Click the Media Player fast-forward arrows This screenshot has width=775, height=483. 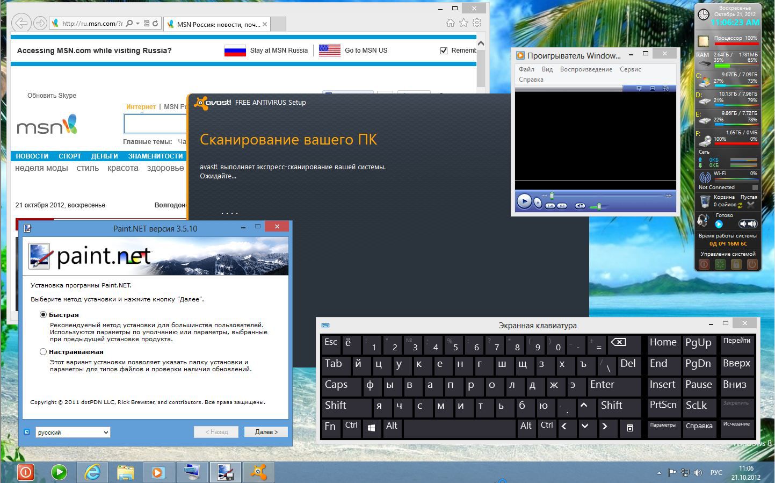coord(669,196)
